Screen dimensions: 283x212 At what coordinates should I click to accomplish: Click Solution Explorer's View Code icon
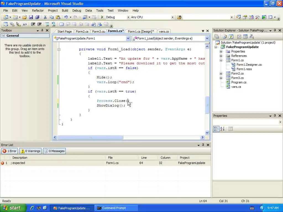click(239, 37)
